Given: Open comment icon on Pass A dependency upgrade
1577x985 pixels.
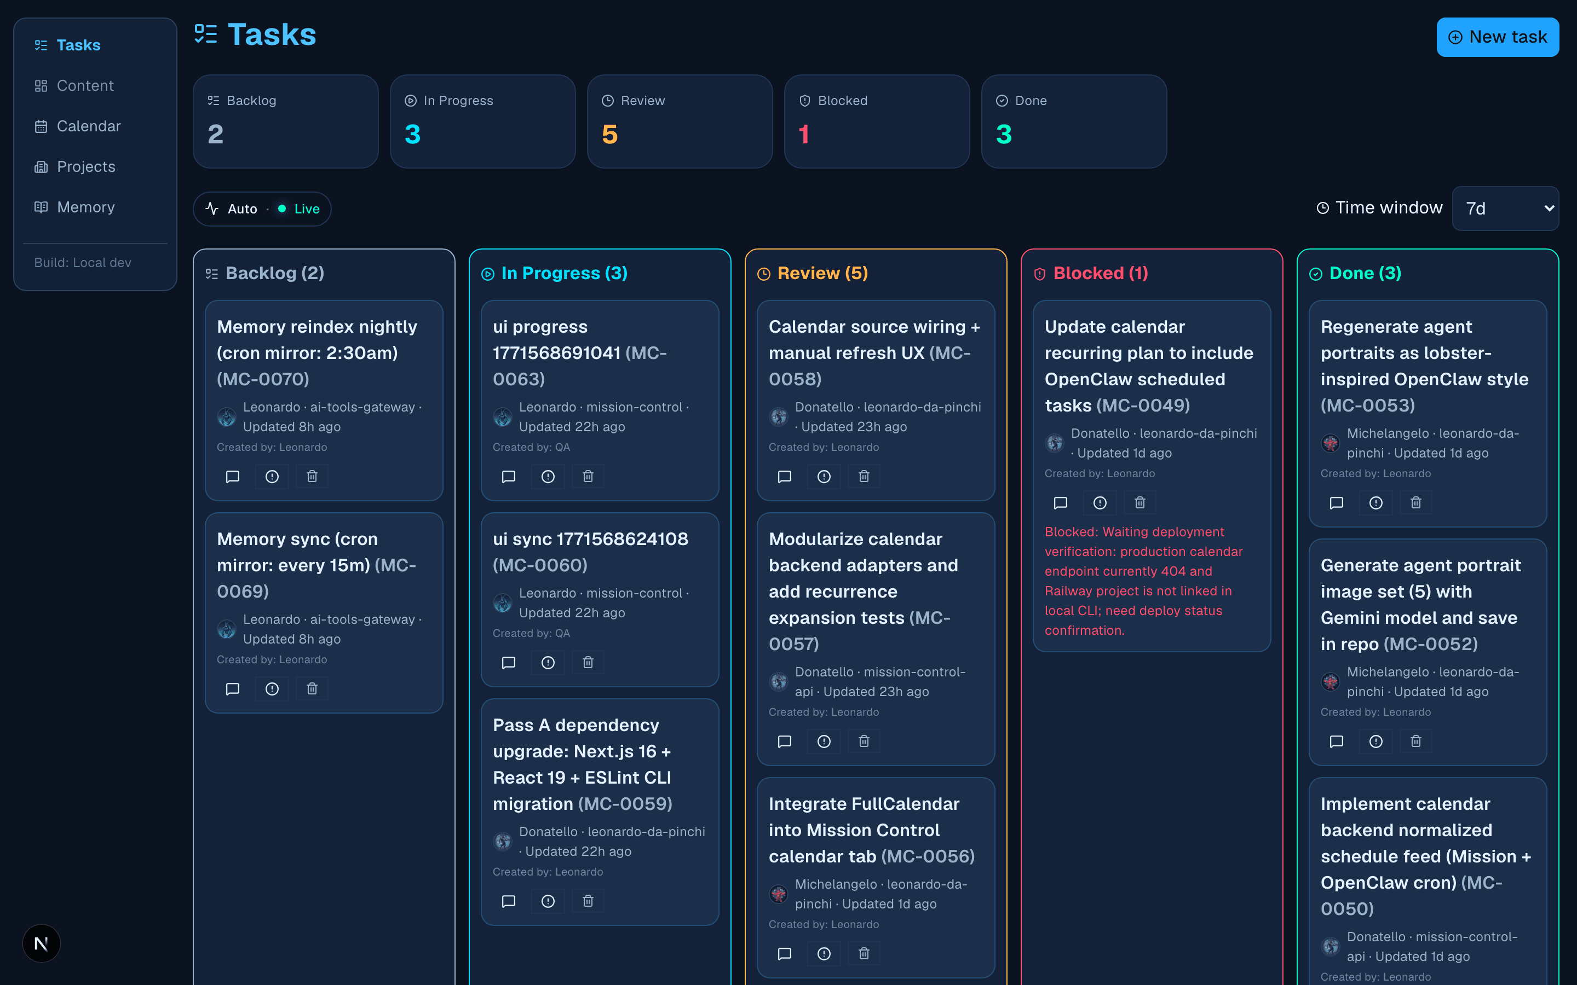Looking at the screenshot, I should 508,901.
